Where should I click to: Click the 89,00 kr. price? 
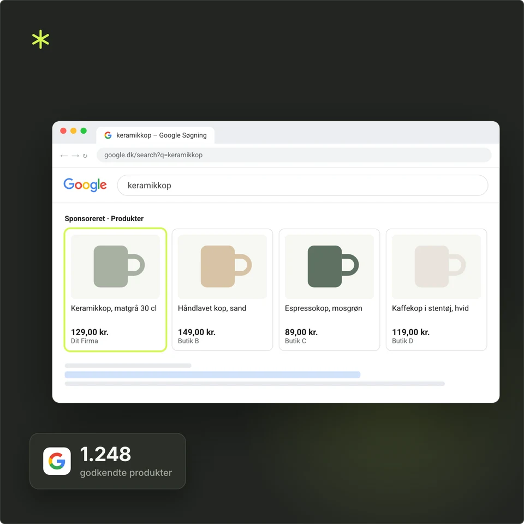tap(301, 332)
